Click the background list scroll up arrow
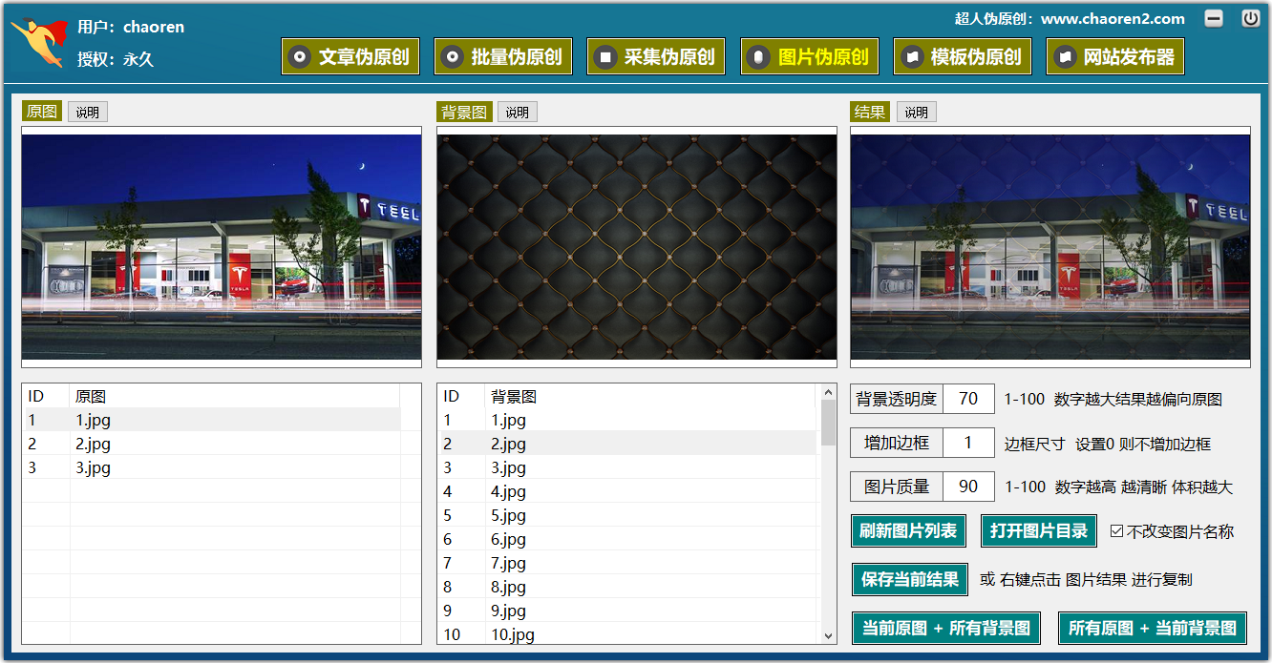This screenshot has height=663, width=1272. click(x=828, y=392)
